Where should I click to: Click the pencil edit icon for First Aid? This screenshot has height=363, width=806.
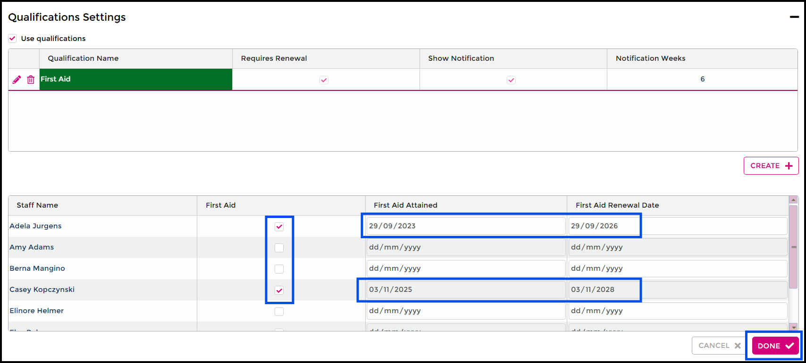click(17, 80)
